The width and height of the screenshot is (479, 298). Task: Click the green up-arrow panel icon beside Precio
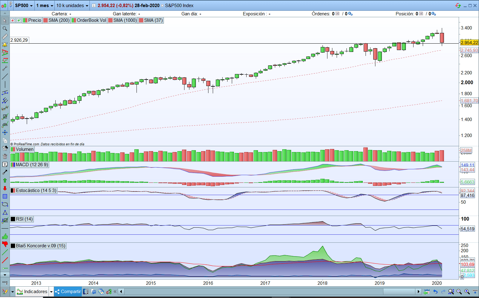(19, 20)
